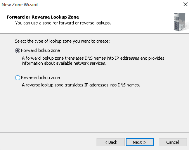Go back with the < Back button
Image resolution: width=189 pixels, height=150 pixels.
(x=111, y=142)
